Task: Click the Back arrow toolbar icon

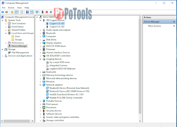Action: click(x=2, y=12)
